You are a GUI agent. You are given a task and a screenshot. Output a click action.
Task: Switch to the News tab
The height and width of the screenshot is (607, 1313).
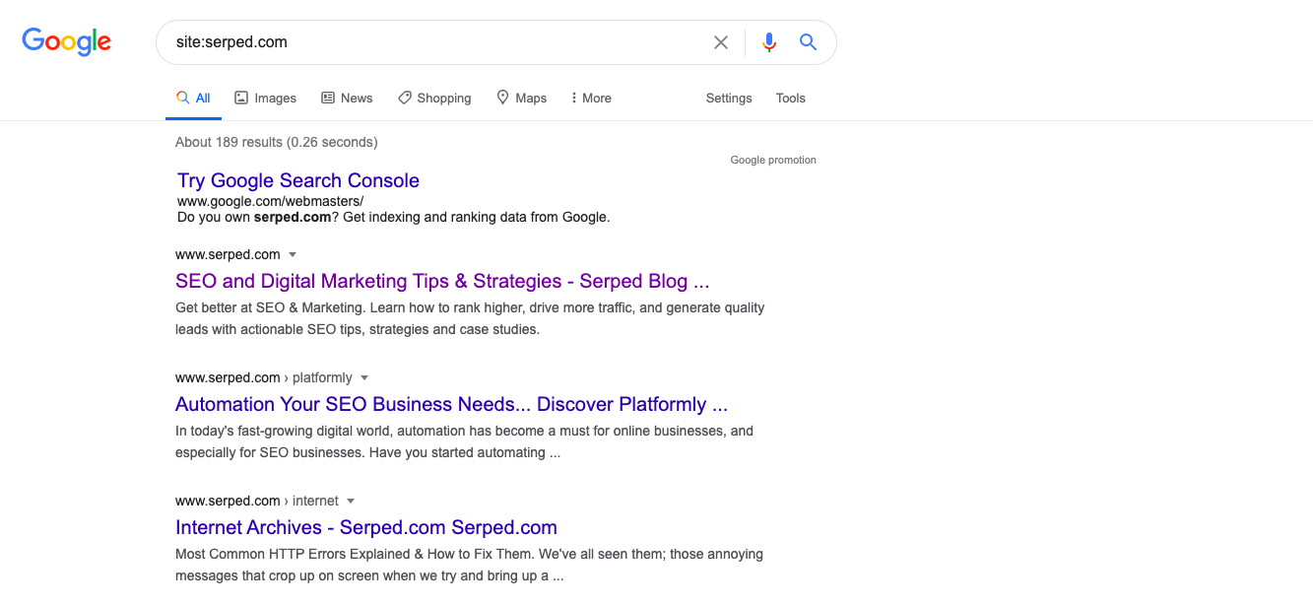[x=347, y=99]
